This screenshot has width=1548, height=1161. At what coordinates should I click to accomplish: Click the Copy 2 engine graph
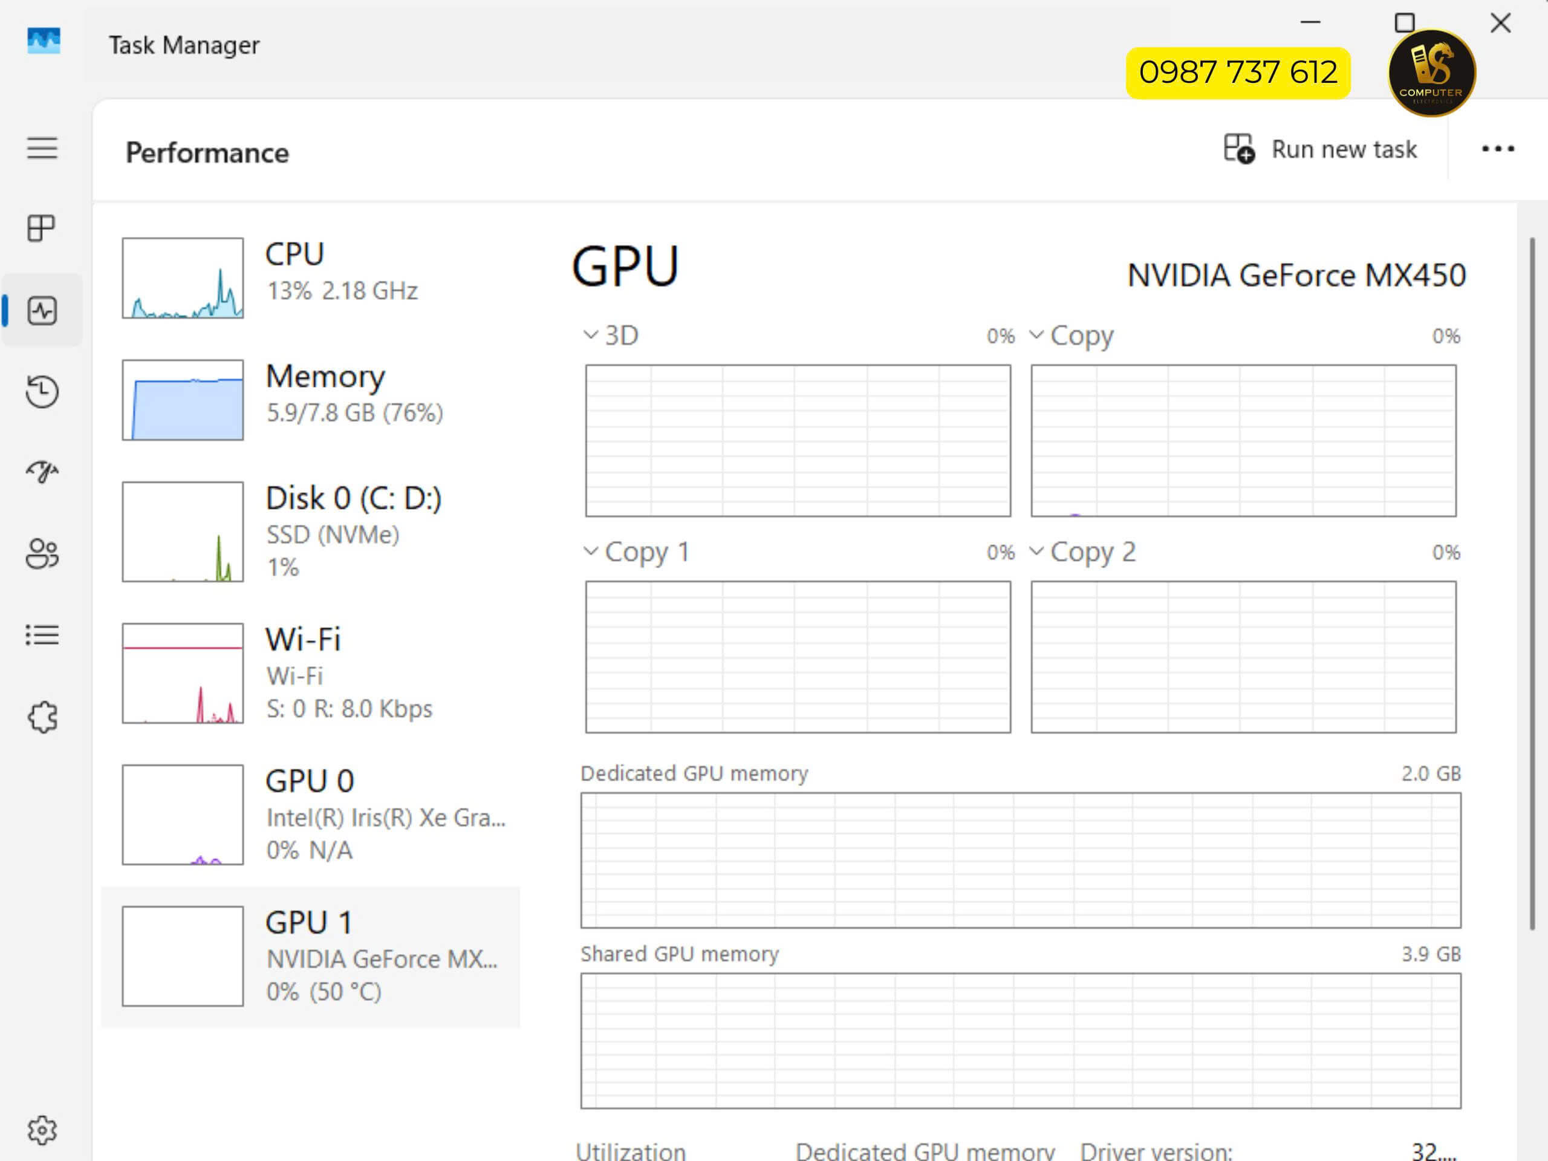1244,657
